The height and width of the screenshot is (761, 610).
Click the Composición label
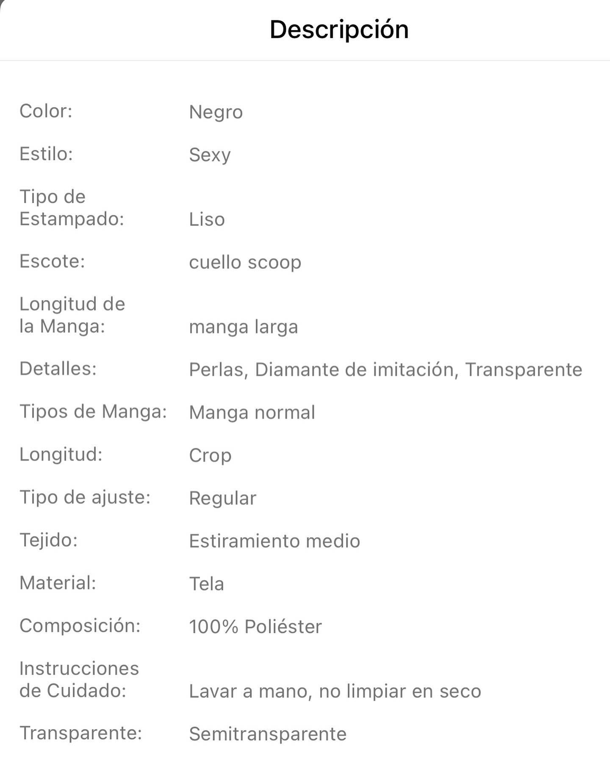coord(80,626)
